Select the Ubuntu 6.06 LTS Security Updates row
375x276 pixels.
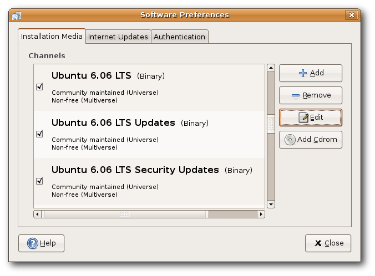[149, 182]
